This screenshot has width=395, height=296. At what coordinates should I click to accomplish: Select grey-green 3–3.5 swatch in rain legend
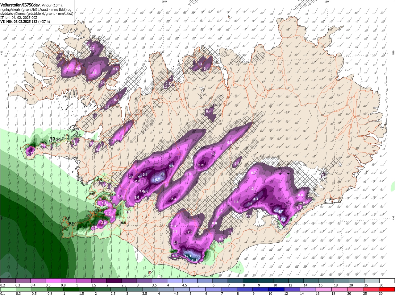tap(135, 289)
